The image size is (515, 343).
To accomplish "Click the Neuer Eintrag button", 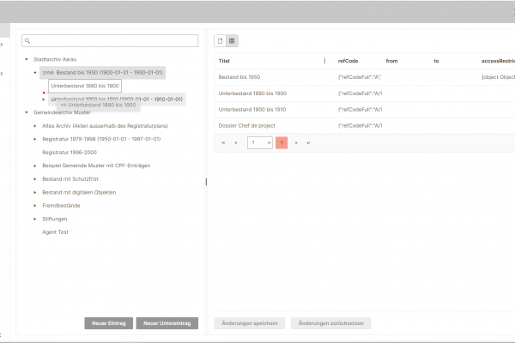I will click(x=108, y=323).
